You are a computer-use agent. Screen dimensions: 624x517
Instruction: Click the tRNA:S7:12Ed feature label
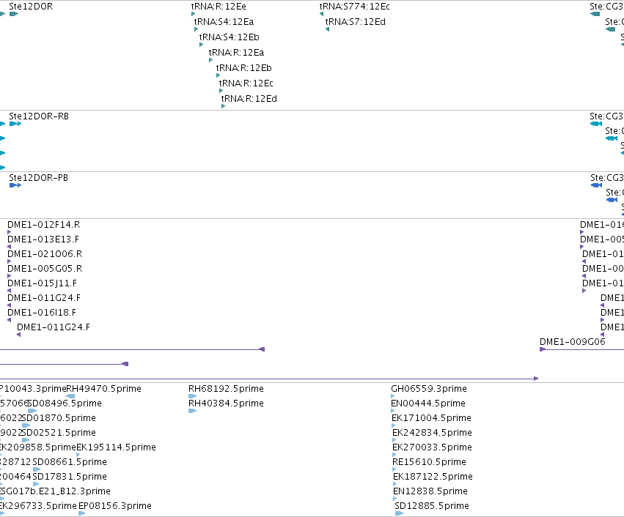356,22
